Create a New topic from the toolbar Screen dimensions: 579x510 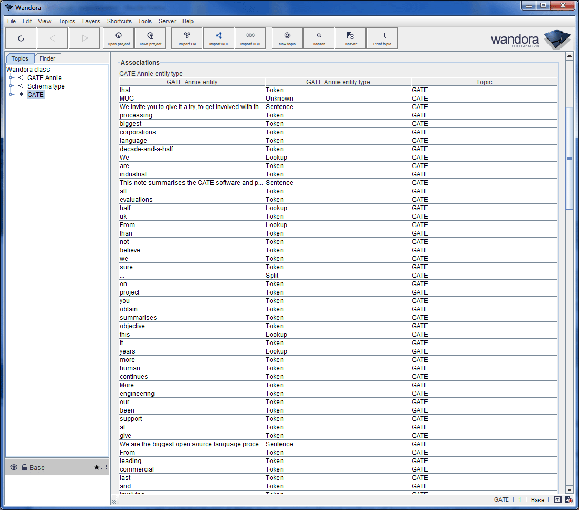(x=287, y=38)
